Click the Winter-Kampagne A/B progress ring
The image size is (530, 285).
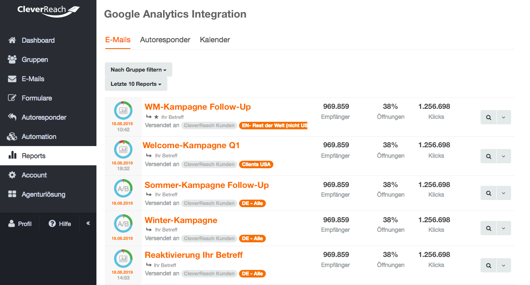pos(123,224)
